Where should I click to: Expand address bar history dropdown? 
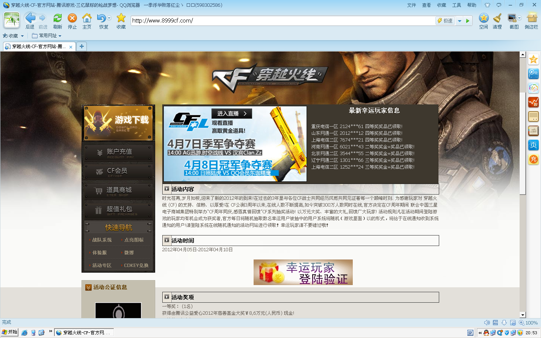tap(459, 21)
